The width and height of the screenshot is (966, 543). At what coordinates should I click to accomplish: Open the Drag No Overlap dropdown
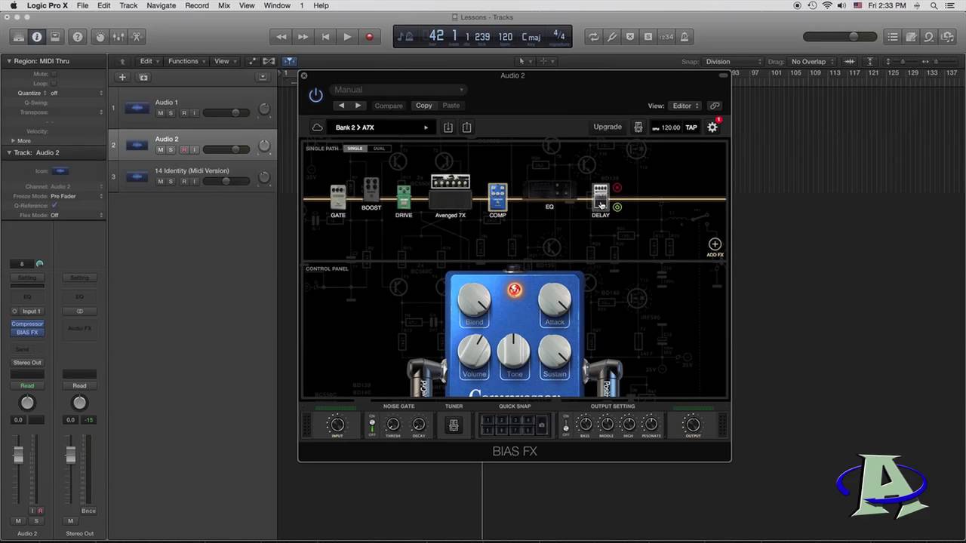[x=812, y=62]
